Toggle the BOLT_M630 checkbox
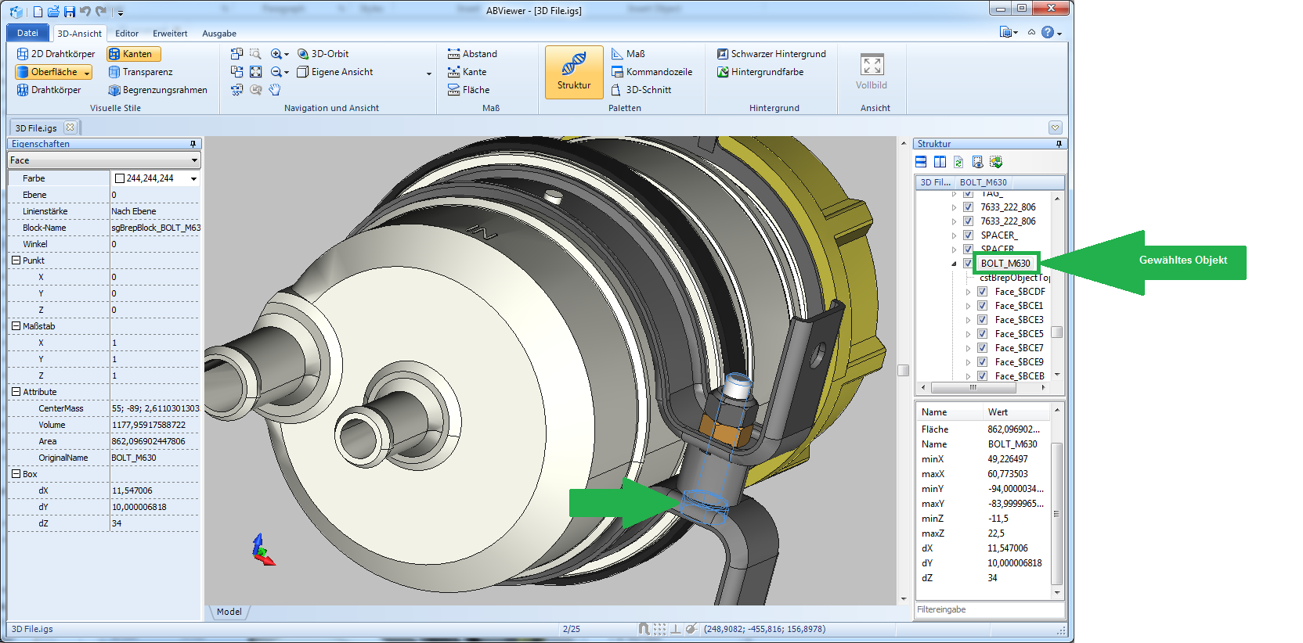This screenshot has height=643, width=1303. click(968, 264)
